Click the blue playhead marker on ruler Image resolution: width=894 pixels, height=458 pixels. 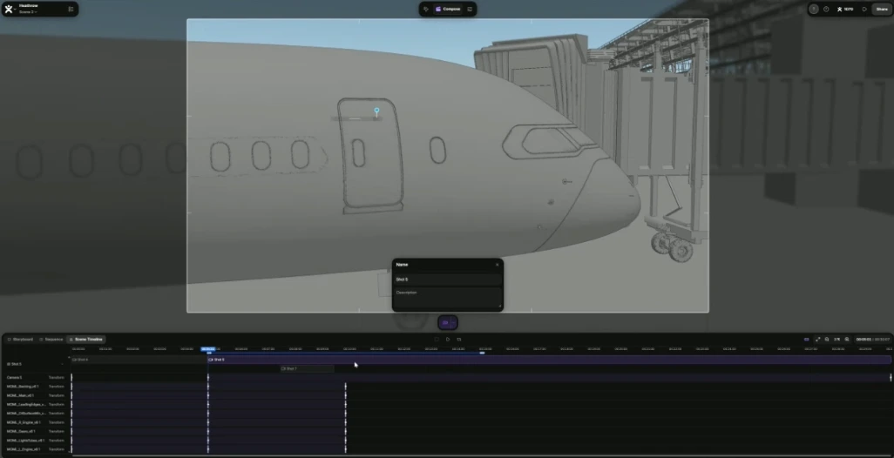pos(208,349)
